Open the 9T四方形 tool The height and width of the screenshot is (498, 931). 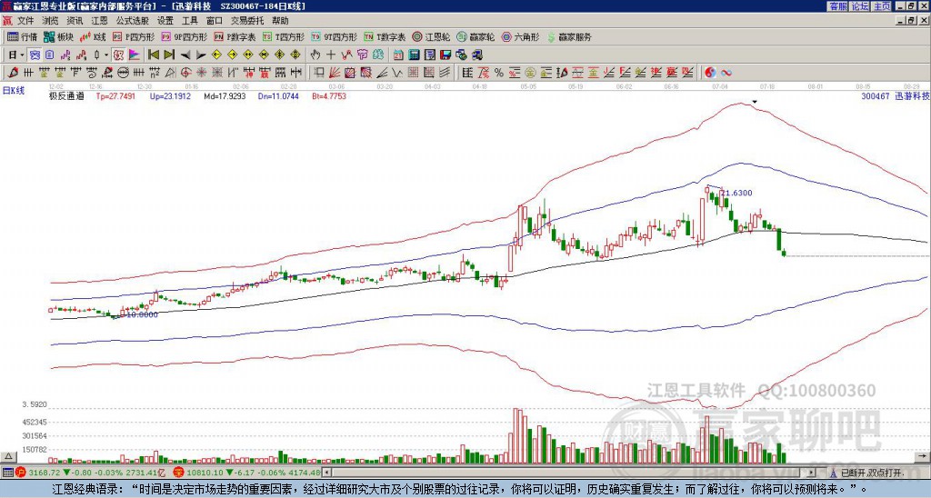click(334, 36)
